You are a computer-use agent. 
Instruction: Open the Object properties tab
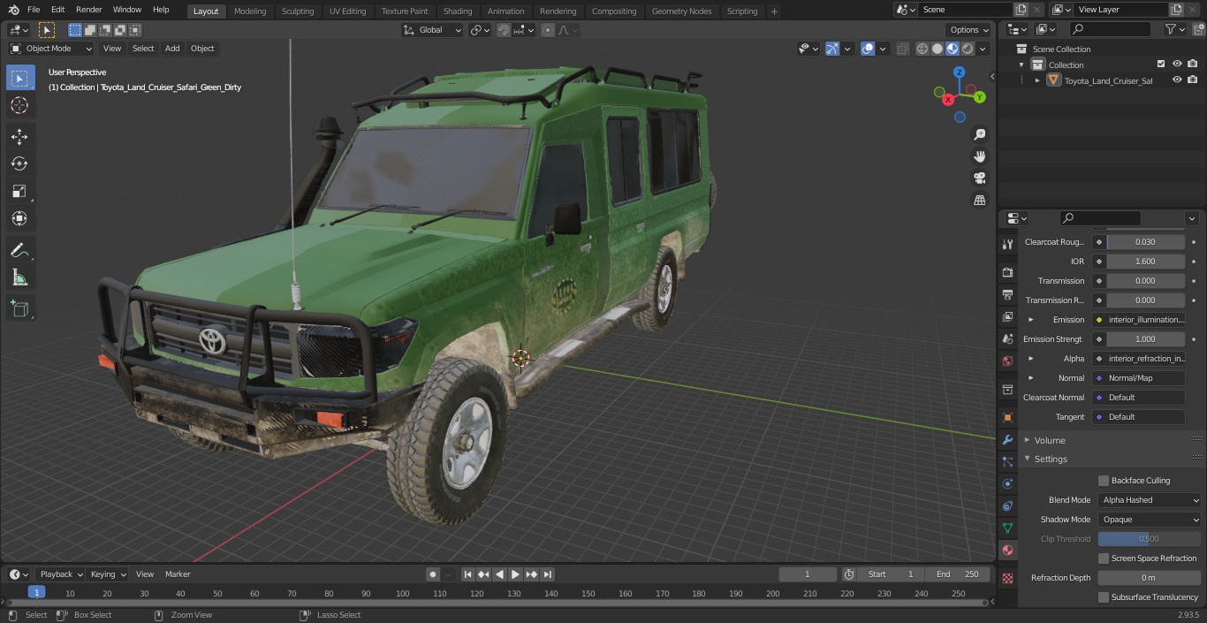coord(1007,417)
